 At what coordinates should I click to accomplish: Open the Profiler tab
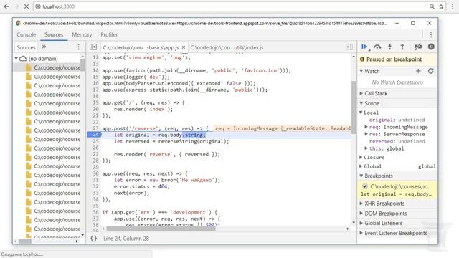click(x=109, y=34)
